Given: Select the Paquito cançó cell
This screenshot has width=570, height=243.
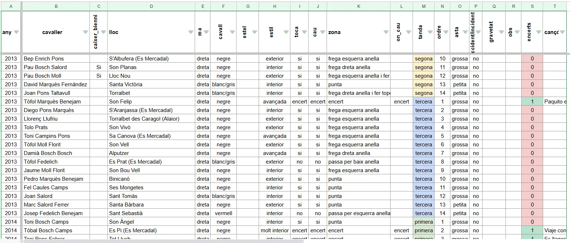Looking at the screenshot, I should coord(555,102).
